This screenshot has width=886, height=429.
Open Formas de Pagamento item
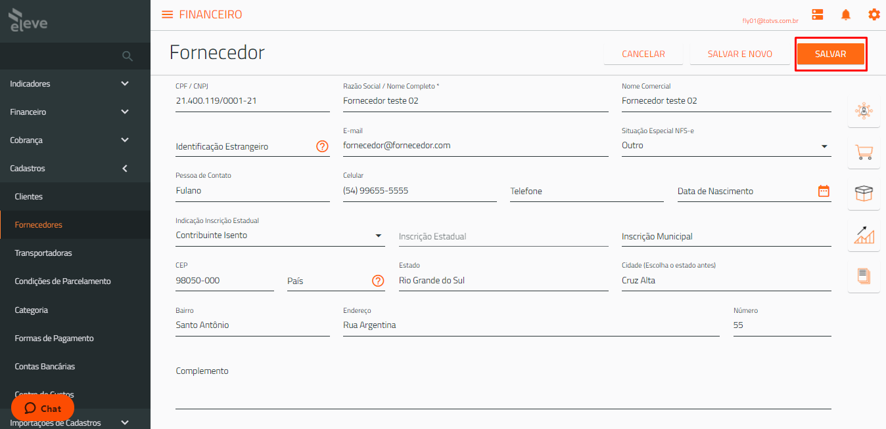click(x=75, y=338)
